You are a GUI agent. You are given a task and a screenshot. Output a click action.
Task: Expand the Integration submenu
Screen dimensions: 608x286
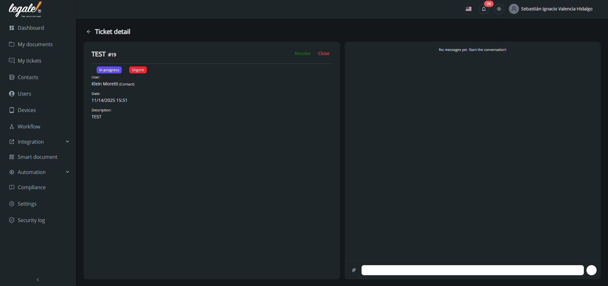click(x=67, y=142)
